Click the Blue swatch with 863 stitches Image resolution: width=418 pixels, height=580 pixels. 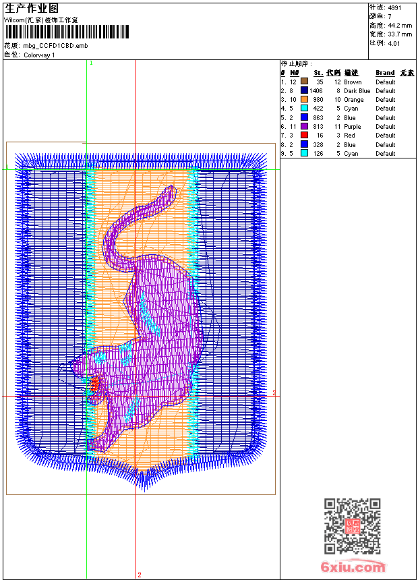pos(304,117)
